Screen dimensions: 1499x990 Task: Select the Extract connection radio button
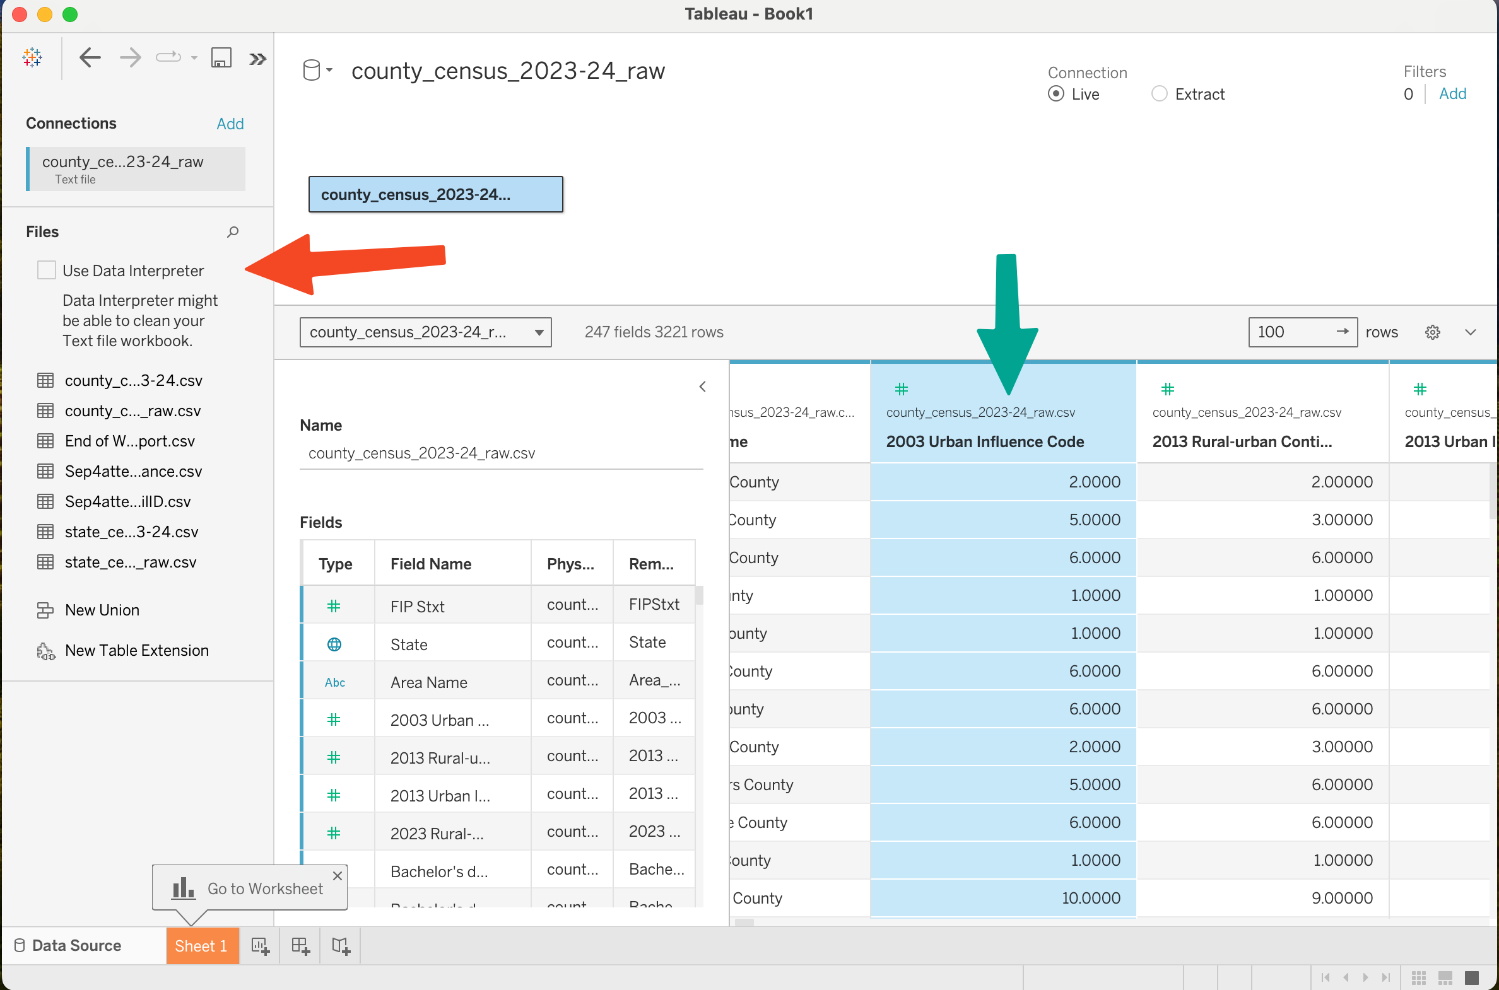[x=1158, y=94]
